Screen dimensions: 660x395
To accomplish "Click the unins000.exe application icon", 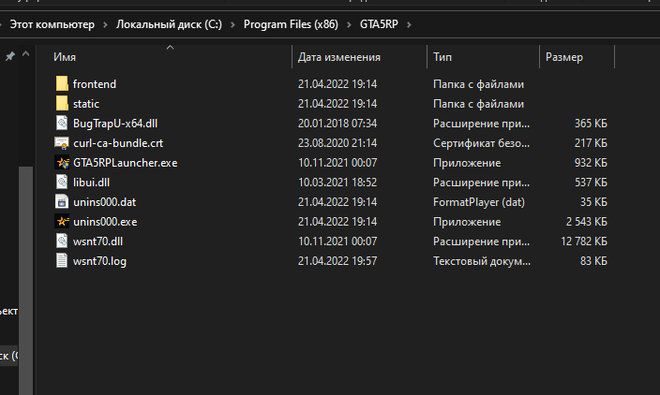I will [x=62, y=222].
